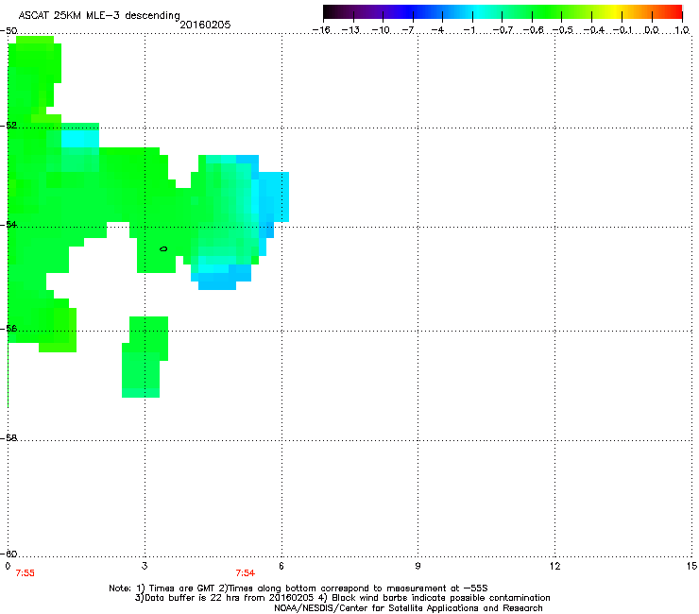This screenshot has height=614, width=699.
Task: Click the color bar label -10
Action: tap(381, 30)
